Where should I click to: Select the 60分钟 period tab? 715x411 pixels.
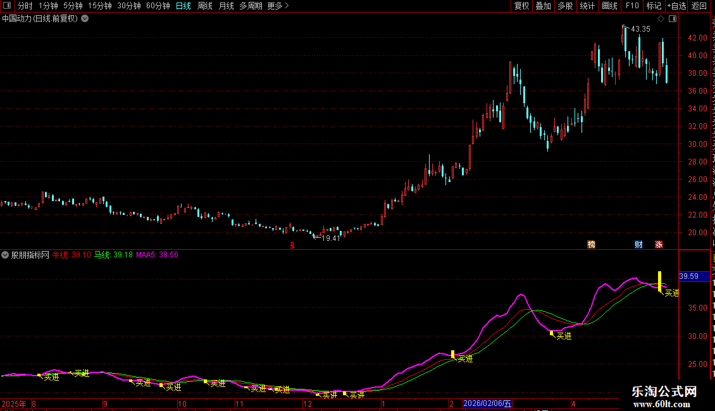tap(158, 6)
